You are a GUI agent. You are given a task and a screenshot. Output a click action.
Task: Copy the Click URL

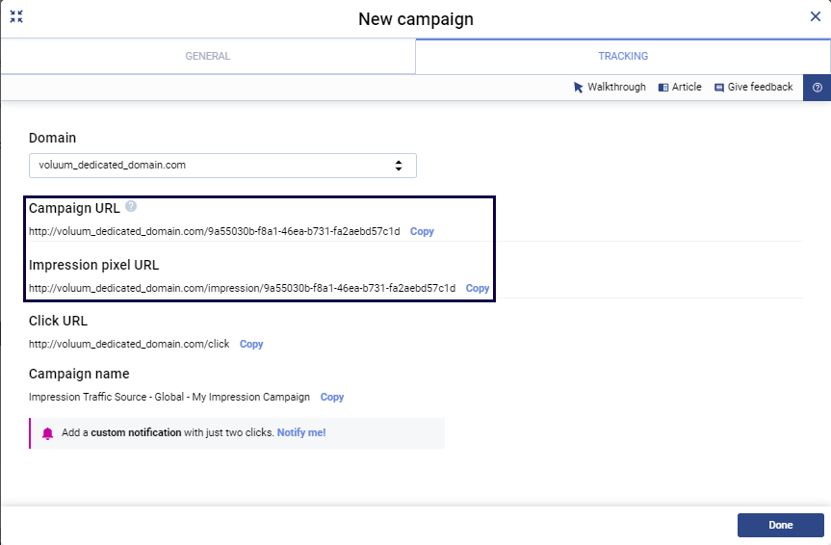pyautogui.click(x=251, y=344)
